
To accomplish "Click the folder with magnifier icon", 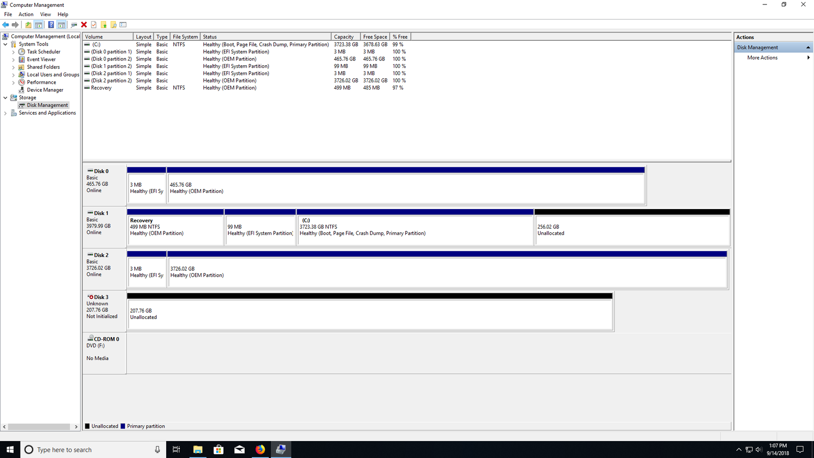I will pos(114,25).
